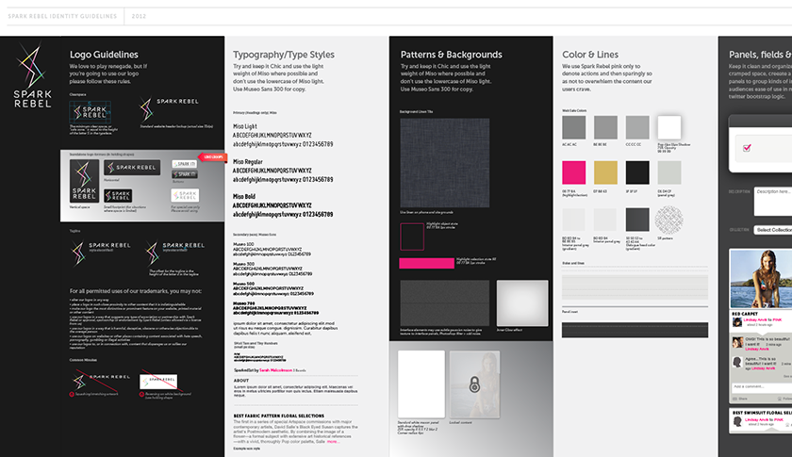Click the clearspace logo example with guide lines
Image resolution: width=792 pixels, height=457 pixels.
click(x=90, y=111)
